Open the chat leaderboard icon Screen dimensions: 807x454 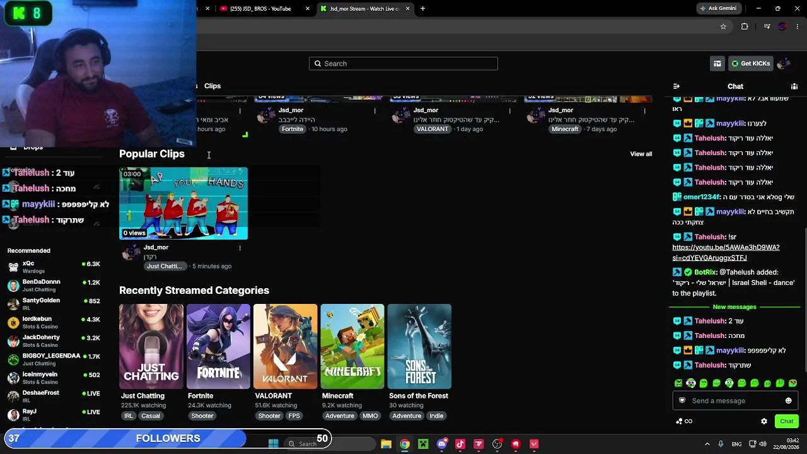[794, 86]
